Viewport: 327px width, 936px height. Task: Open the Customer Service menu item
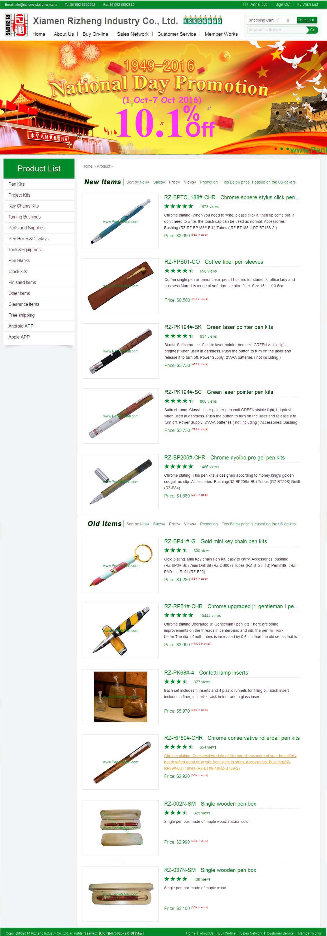point(176,34)
